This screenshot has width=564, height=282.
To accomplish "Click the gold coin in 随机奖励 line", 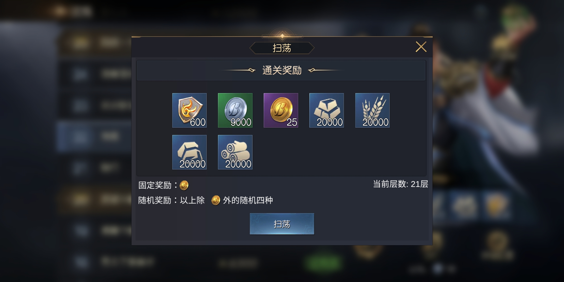I will [x=216, y=200].
